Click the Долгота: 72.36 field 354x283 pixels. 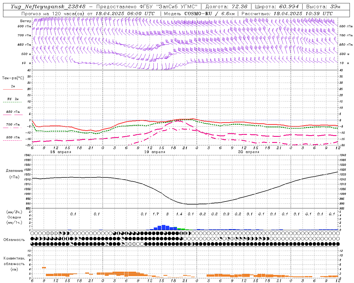pyautogui.click(x=227, y=7)
